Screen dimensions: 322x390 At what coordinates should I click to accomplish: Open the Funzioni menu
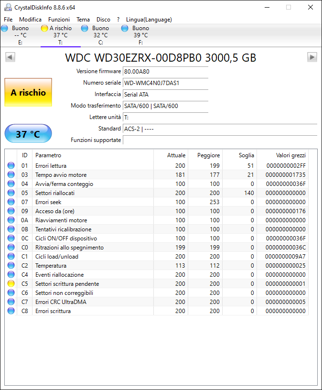pos(59,20)
